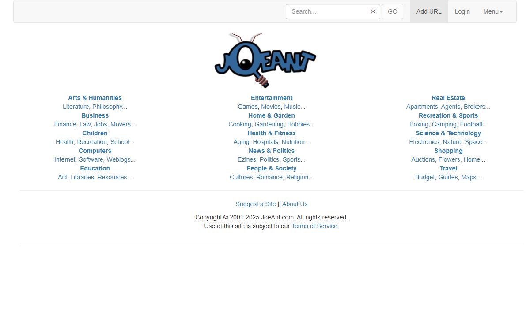Open the Education category
The height and width of the screenshot is (326, 530).
coord(95,168)
